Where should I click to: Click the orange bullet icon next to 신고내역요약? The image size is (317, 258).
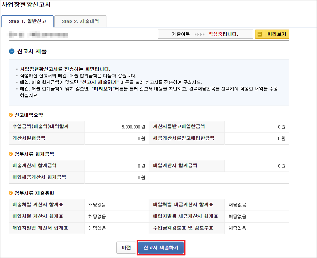click(x=11, y=115)
